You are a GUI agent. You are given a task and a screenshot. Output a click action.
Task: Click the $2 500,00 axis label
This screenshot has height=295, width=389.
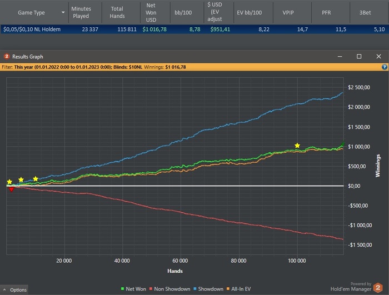[359, 87]
